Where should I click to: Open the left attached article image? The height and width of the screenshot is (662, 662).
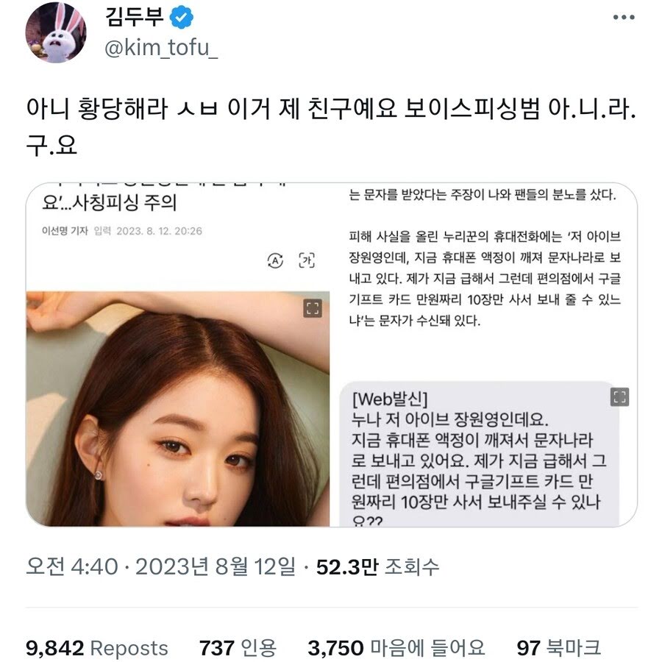178,355
